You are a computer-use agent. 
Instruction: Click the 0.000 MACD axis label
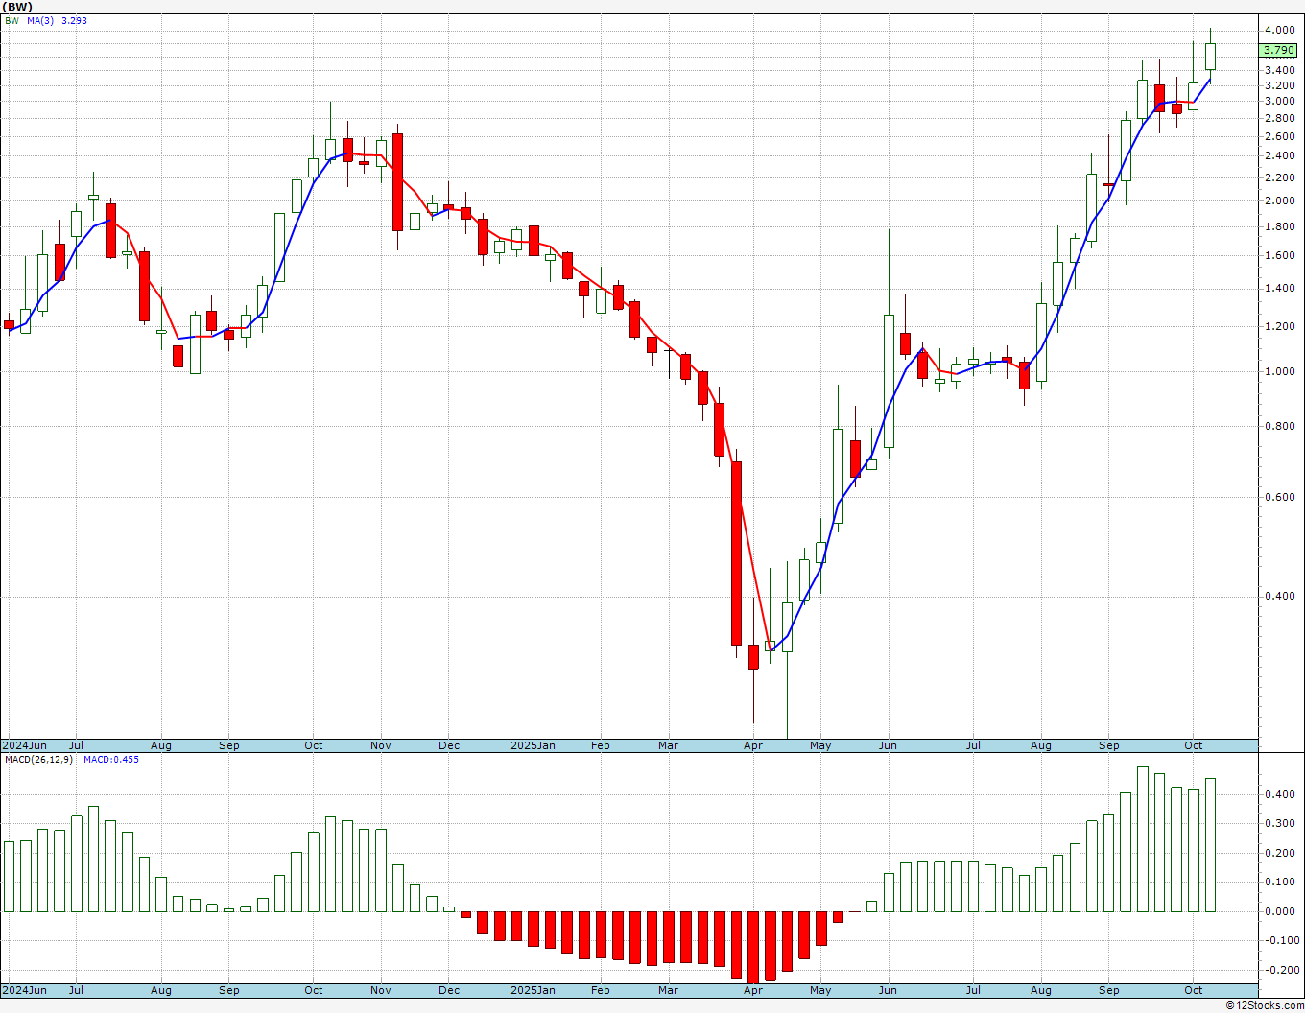tap(1279, 911)
